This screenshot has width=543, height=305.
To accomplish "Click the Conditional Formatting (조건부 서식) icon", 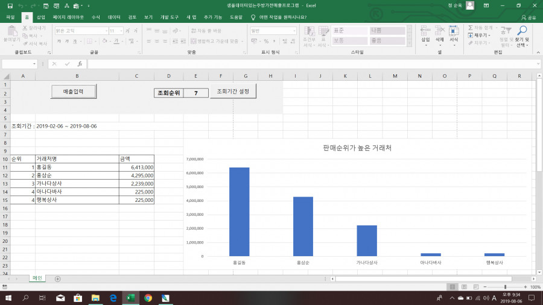I will click(x=310, y=32).
